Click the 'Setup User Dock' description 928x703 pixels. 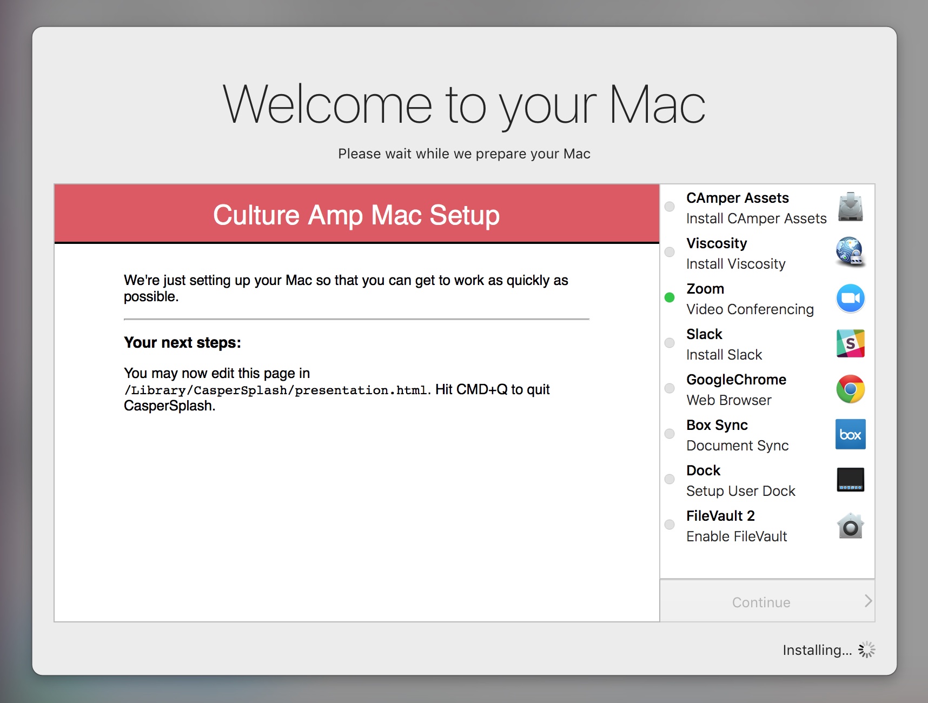tap(741, 491)
